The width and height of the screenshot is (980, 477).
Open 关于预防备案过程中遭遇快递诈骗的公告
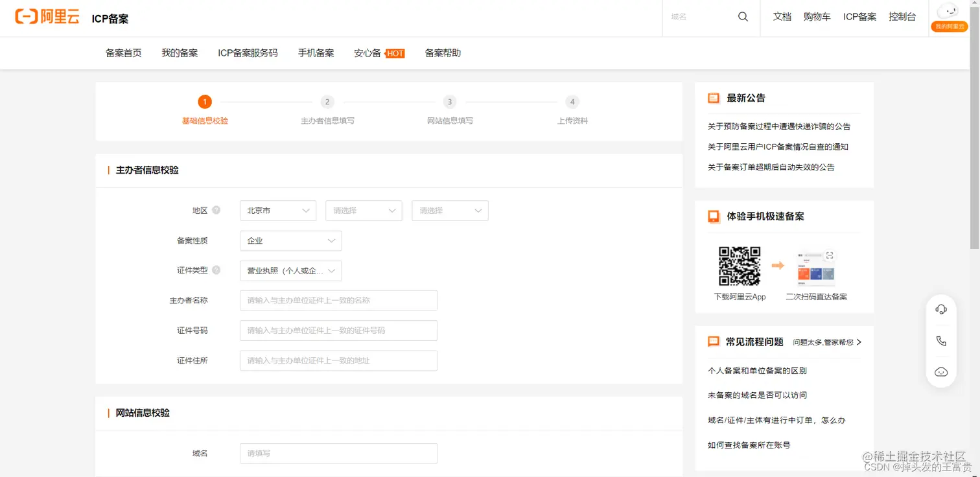pyautogui.click(x=779, y=126)
